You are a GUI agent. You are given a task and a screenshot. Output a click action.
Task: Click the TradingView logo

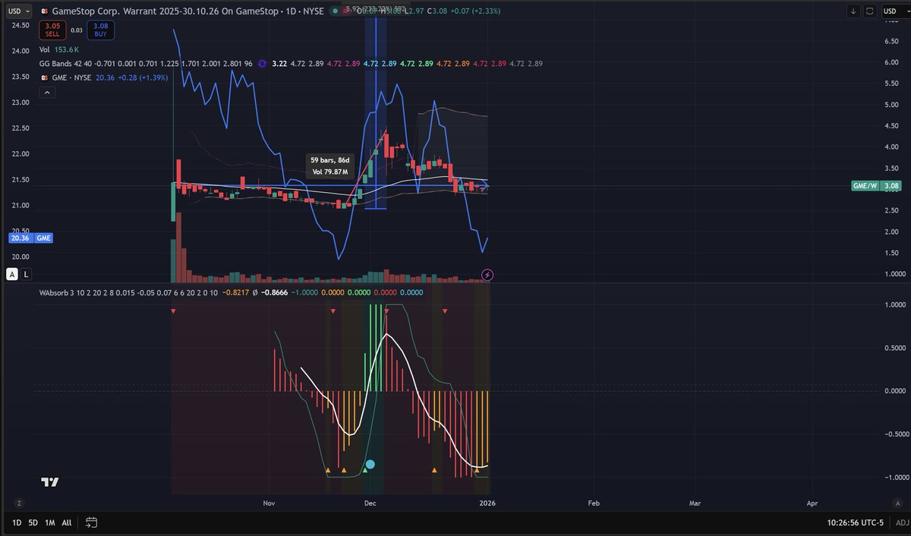coord(50,482)
